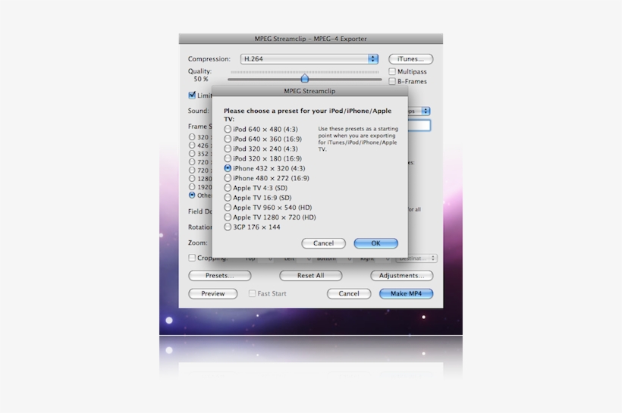Select the 320 frame size radio button
Viewport: 622px width, 413px height.
192,136
